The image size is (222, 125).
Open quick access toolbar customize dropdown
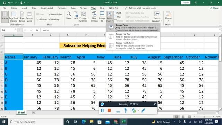pos(28,3)
